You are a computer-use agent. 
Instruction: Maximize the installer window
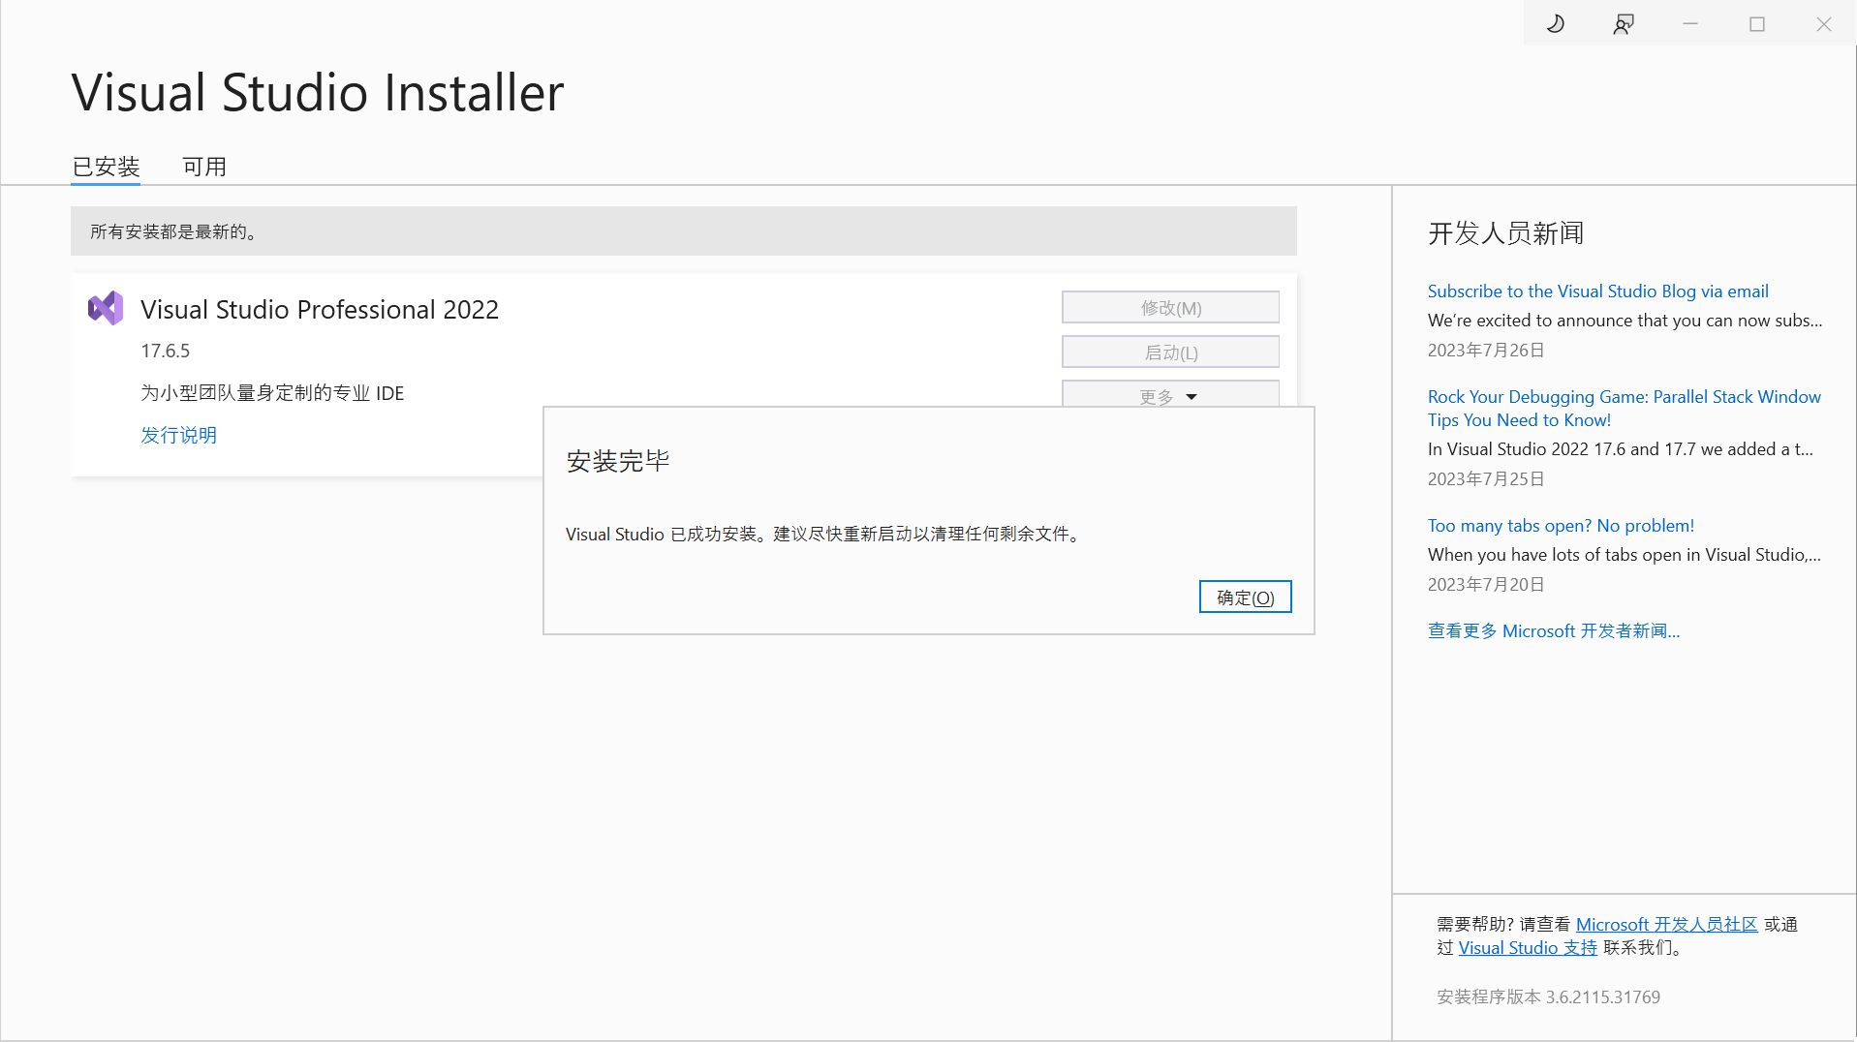(x=1757, y=24)
